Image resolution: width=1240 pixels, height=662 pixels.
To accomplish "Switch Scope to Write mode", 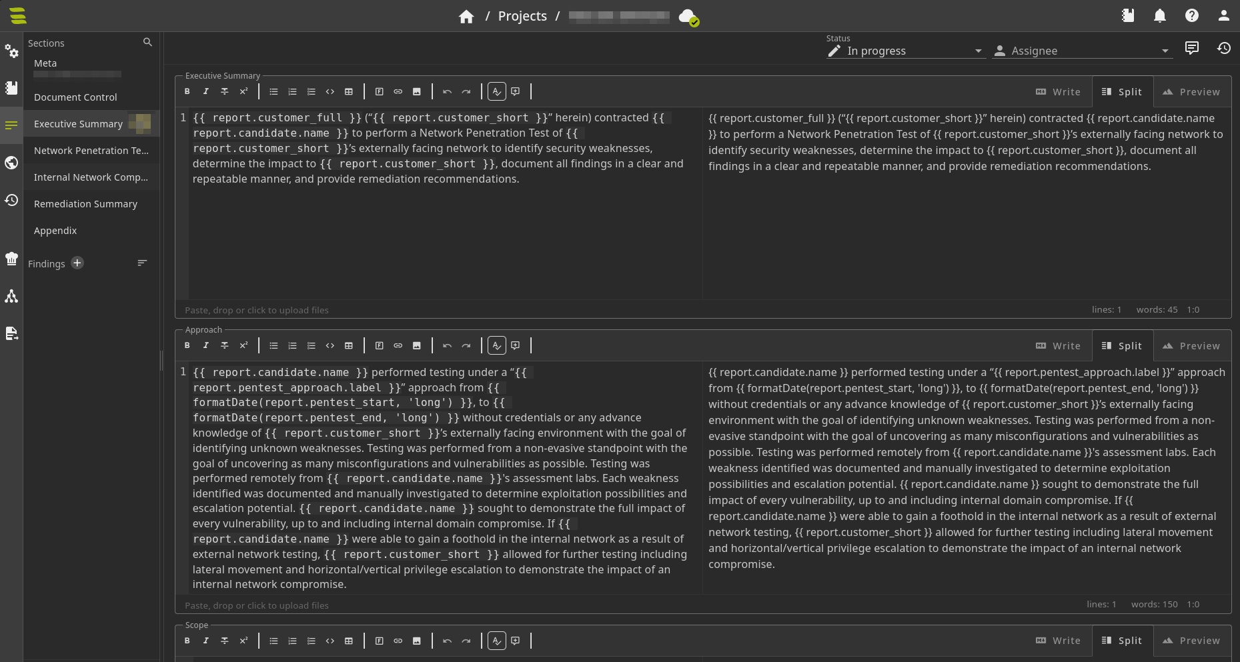I will coord(1058,641).
